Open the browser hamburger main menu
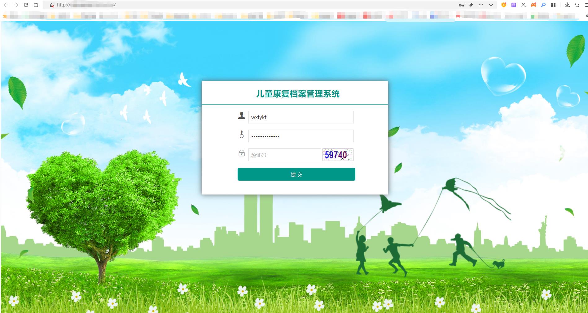The image size is (588, 313). pyautogui.click(x=586, y=5)
